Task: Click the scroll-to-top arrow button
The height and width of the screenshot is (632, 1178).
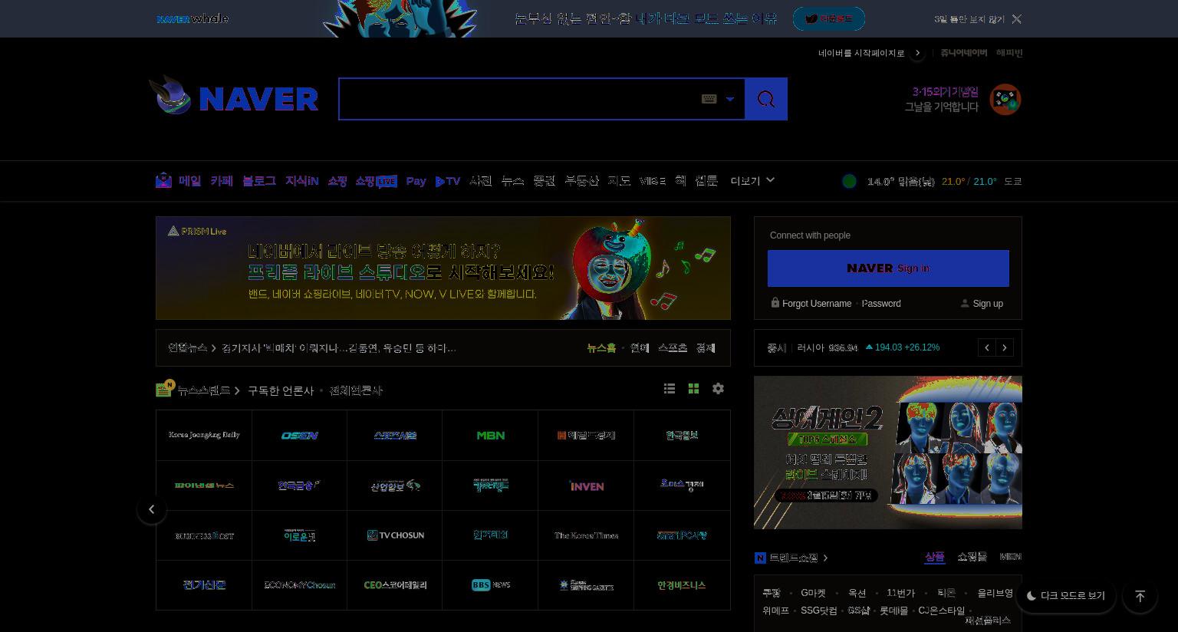Action: [1140, 596]
